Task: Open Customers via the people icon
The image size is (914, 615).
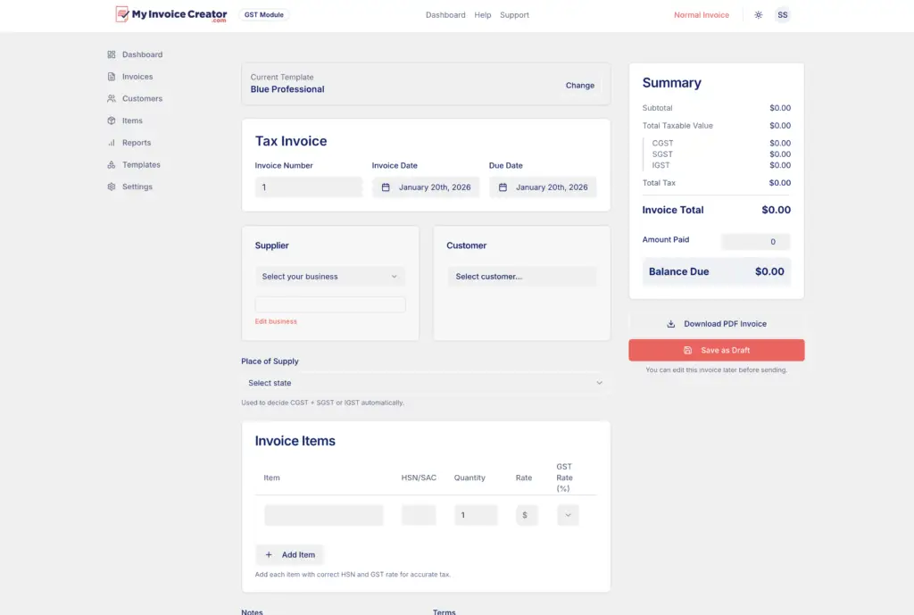Action: [x=111, y=98]
